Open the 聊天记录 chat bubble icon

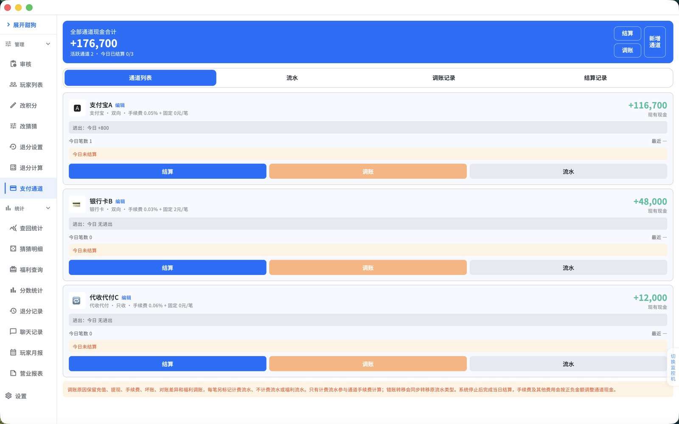click(13, 332)
